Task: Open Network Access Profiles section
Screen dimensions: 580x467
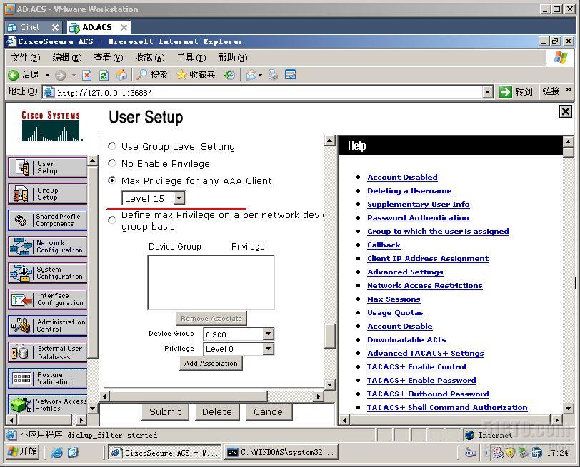Action: tap(47, 404)
